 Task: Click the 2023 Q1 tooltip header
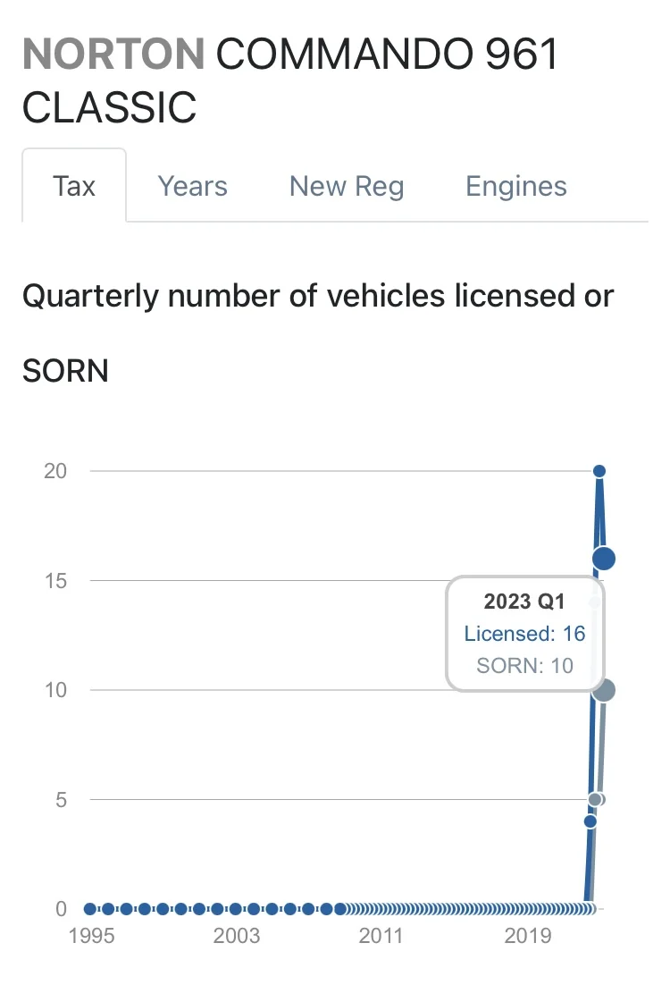[524, 602]
